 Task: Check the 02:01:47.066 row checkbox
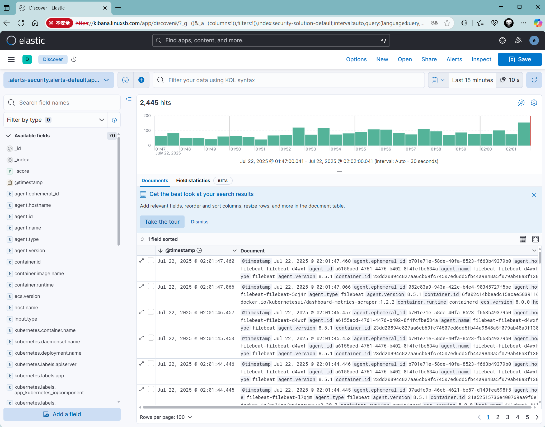(151, 286)
